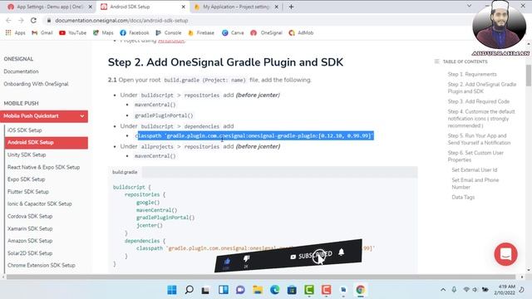The width and height of the screenshot is (532, 299).
Task: Open the Firebase bookmark
Action: coord(201,33)
